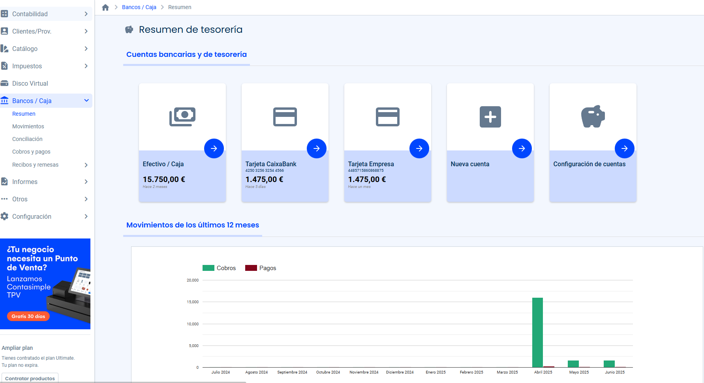Click the credit card icon on Tarjeta CaixaBank

[285, 117]
